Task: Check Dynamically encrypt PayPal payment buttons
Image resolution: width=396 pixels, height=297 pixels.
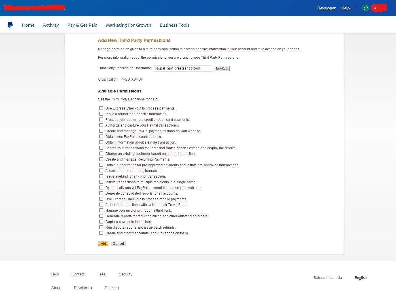Action: [101, 188]
